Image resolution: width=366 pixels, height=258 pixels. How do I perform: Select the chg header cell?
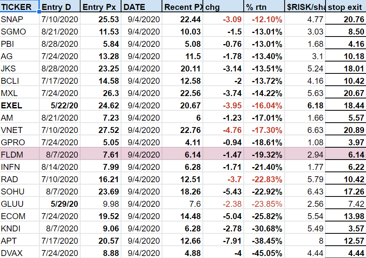[223, 7]
